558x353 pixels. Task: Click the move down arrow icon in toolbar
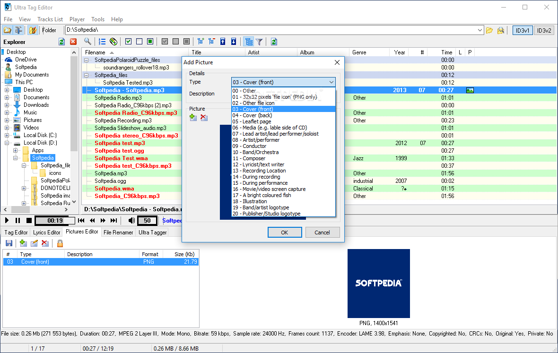[x=234, y=42]
